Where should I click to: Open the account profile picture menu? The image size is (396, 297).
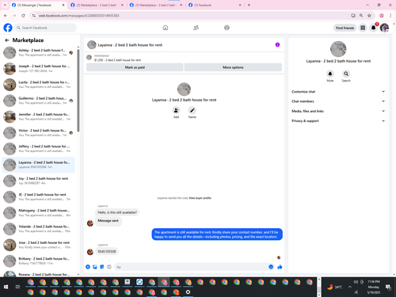pos(384,28)
